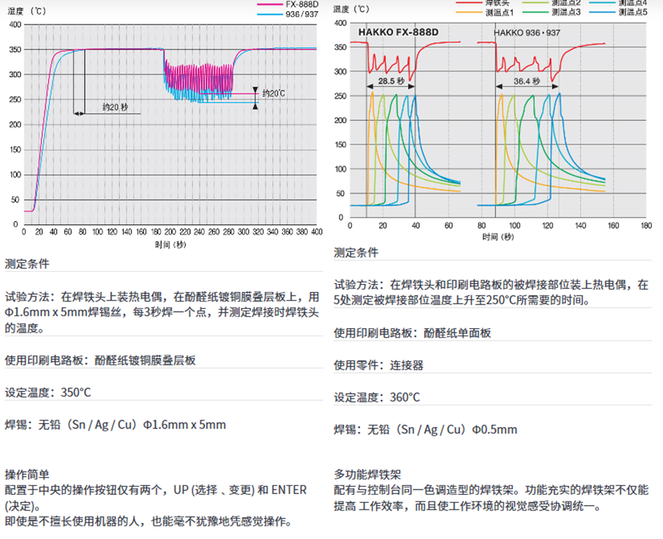The image size is (663, 539).
Task: Click the sentence starting '即使是不擅长使用机器的人'
Action: (148, 521)
